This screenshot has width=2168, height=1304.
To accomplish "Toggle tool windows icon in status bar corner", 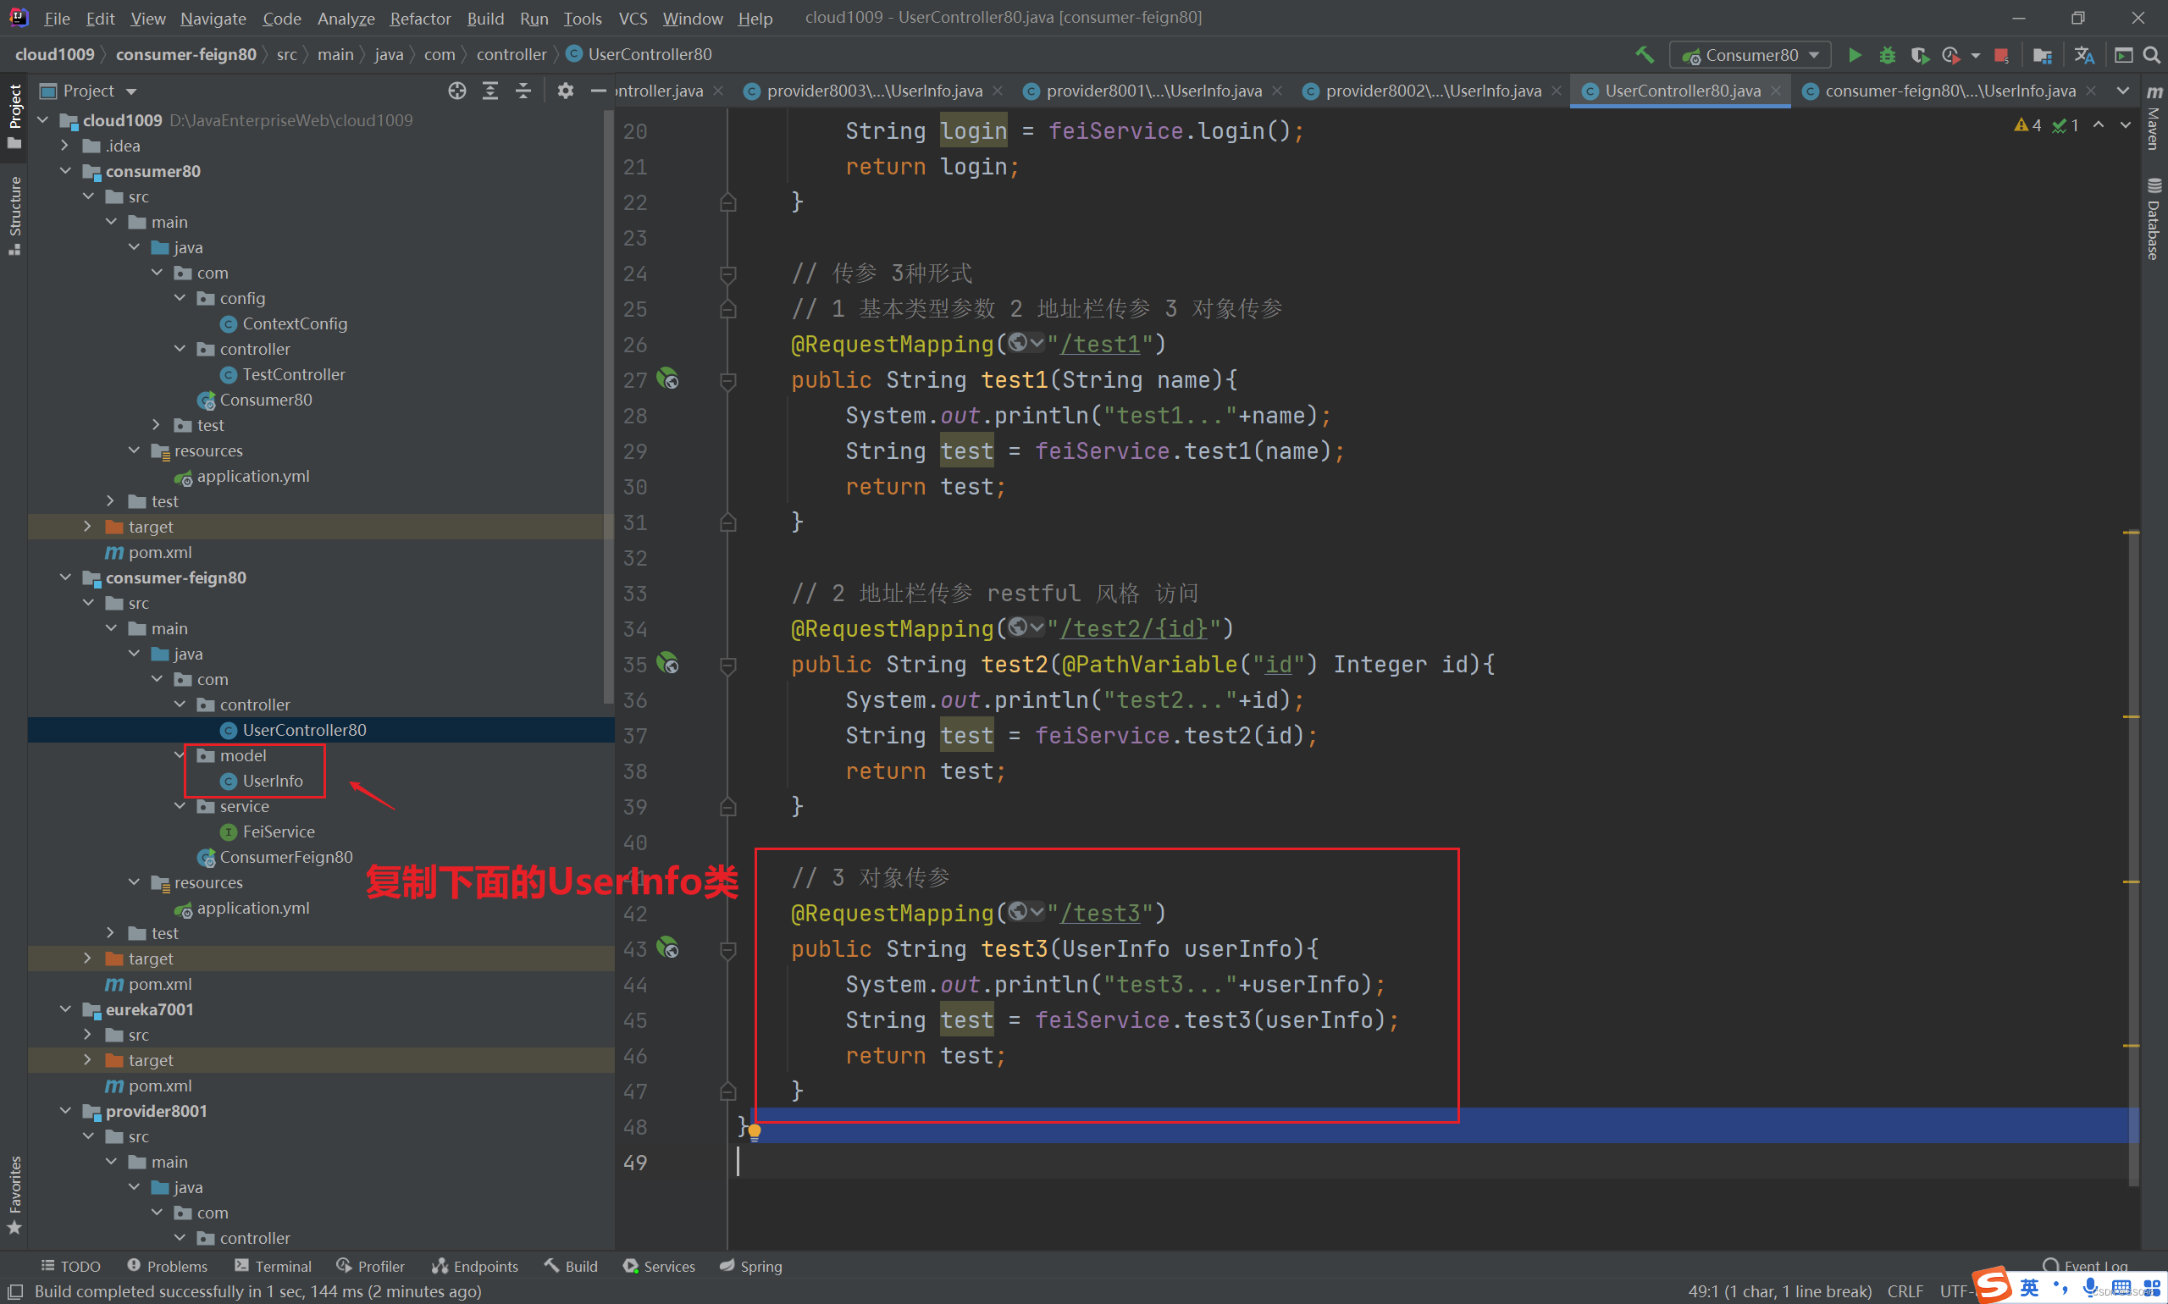I will 15,1290.
